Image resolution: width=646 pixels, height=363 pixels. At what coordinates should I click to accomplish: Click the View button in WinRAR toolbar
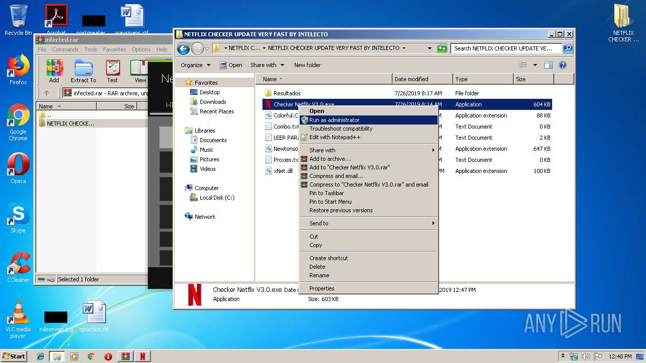[139, 71]
